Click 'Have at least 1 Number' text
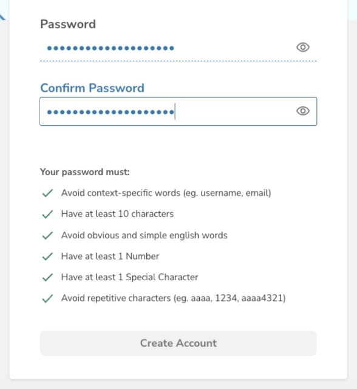Screen dimensions: 357x389 (x=110, y=256)
